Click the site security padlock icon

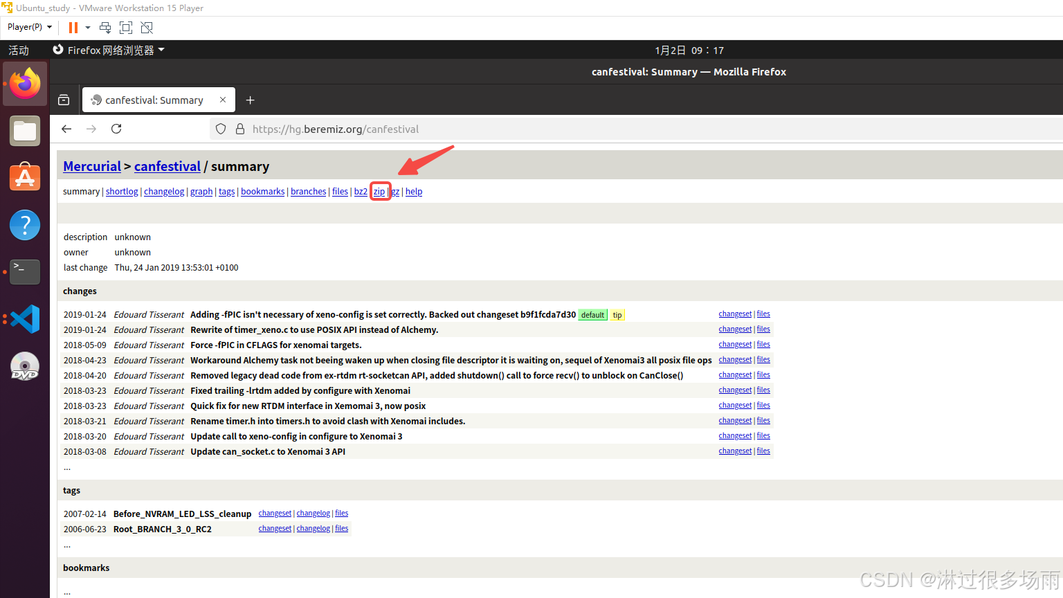pos(240,129)
